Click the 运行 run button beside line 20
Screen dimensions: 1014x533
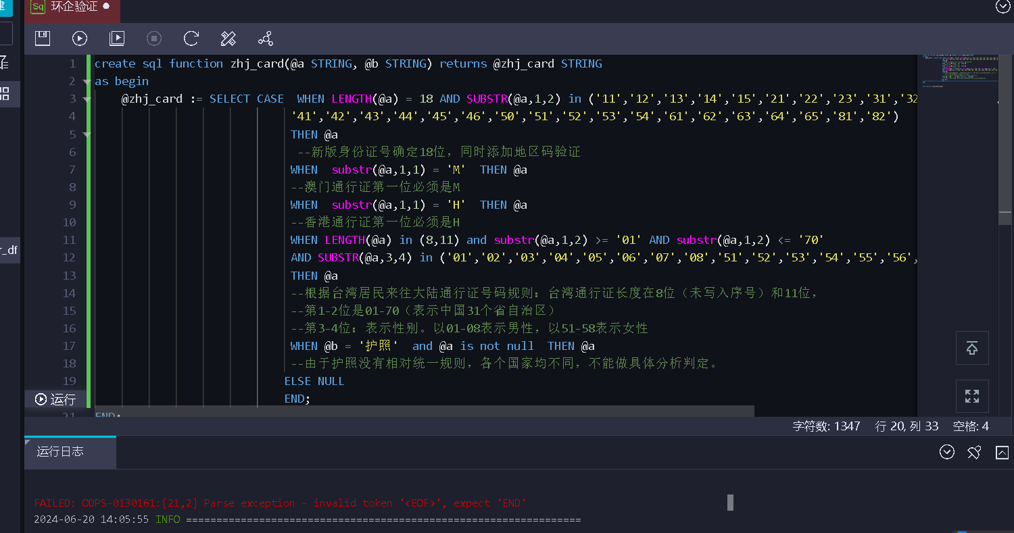pos(55,399)
